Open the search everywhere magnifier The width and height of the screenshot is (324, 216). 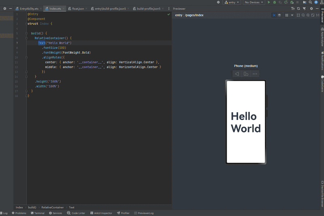310,2
